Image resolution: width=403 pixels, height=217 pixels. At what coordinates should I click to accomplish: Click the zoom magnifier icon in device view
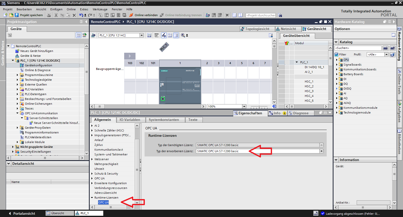click(x=183, y=35)
